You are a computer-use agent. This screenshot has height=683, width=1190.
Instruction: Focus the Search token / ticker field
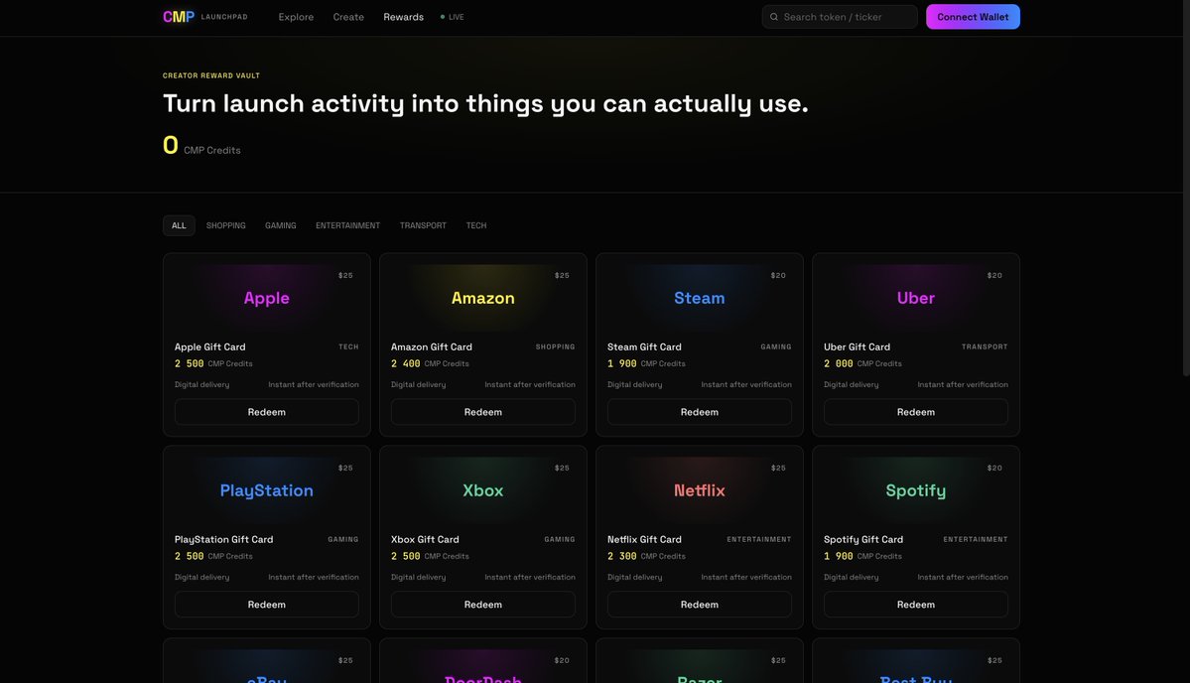840,17
